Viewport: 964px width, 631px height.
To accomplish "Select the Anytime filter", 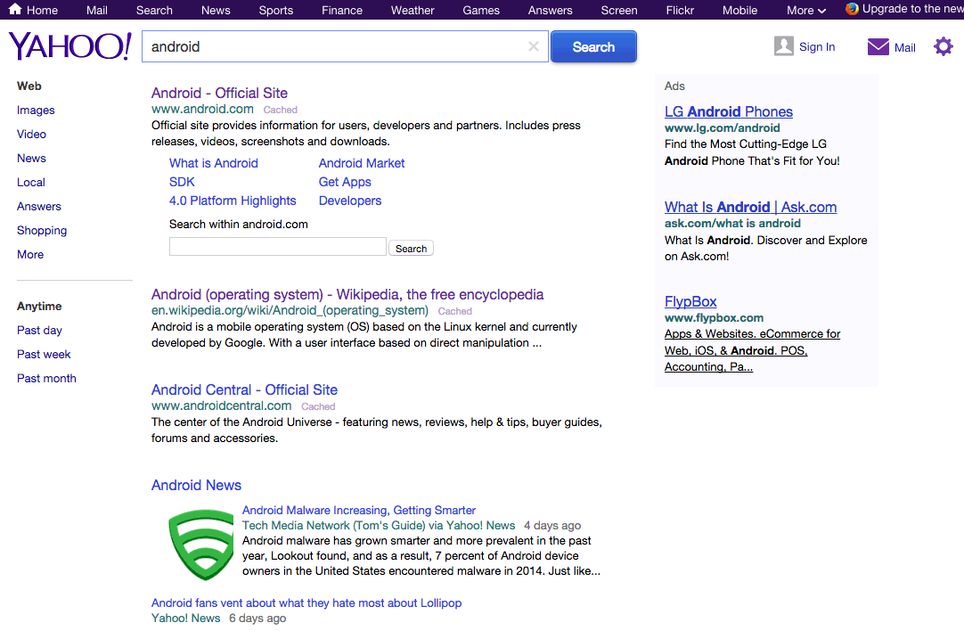I will (x=39, y=307).
